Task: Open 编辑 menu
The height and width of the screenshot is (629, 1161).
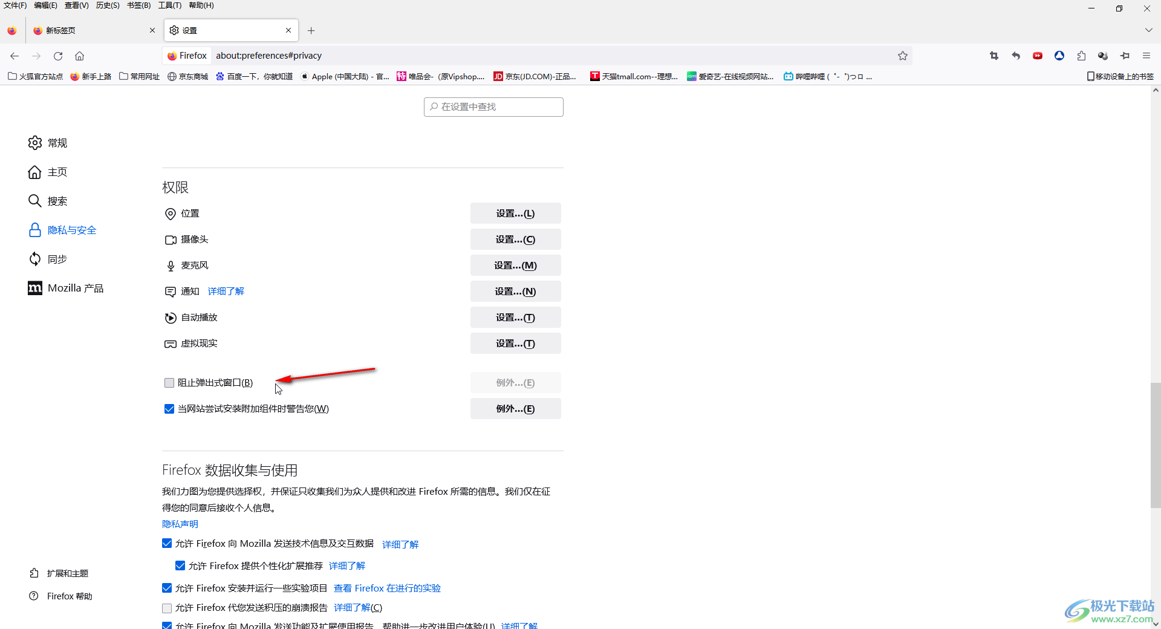Action: point(46,5)
